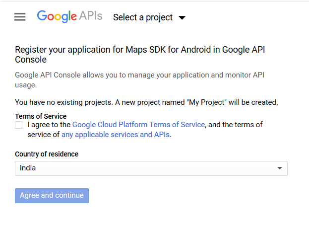Click the gray APIs text in logo
The image size is (309, 231).
point(91,16)
